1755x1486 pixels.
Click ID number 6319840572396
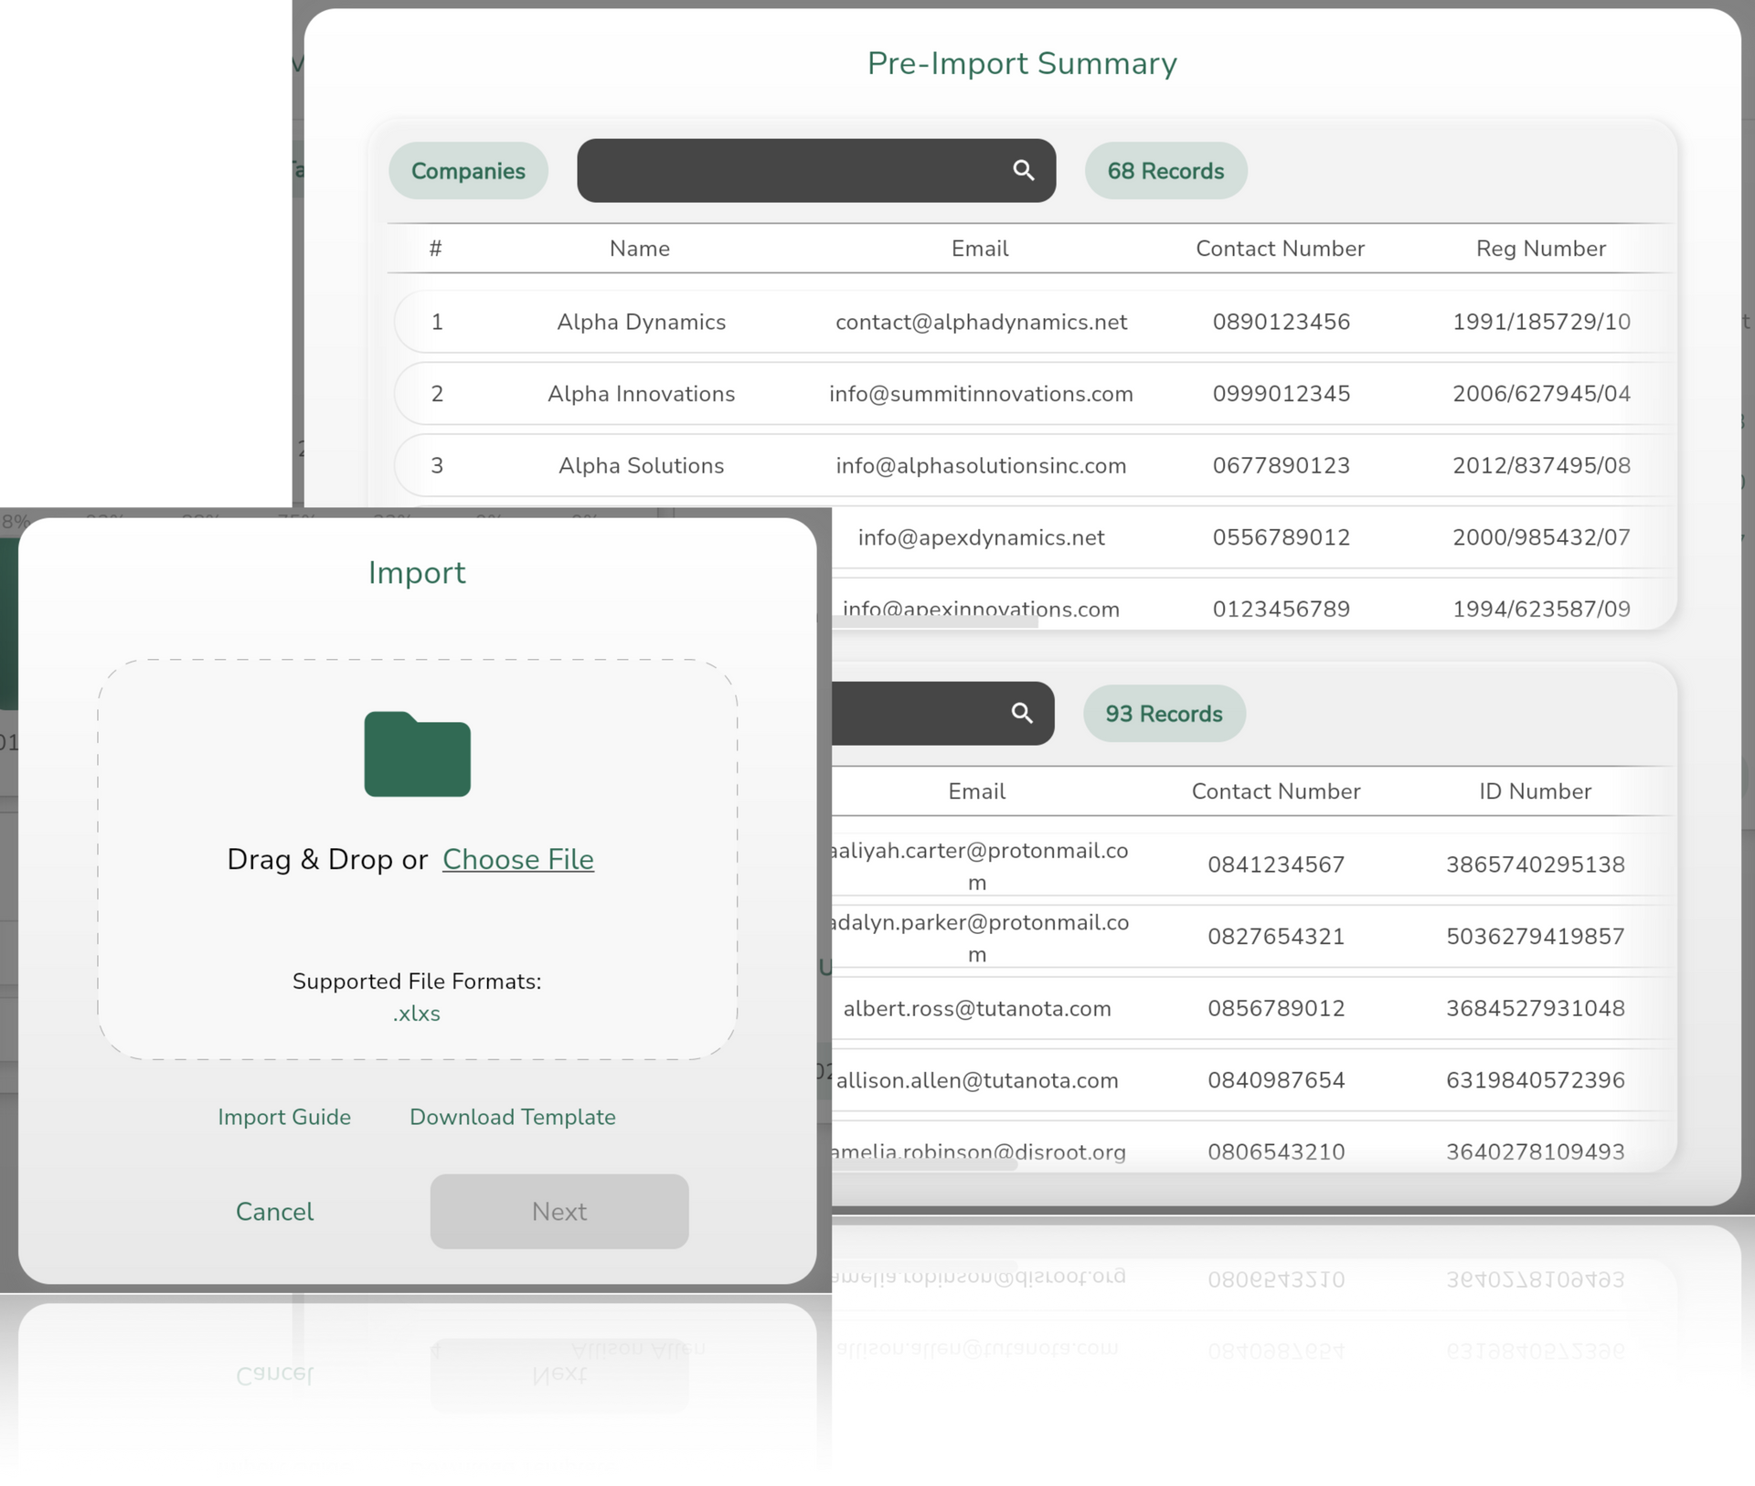pyautogui.click(x=1535, y=1080)
